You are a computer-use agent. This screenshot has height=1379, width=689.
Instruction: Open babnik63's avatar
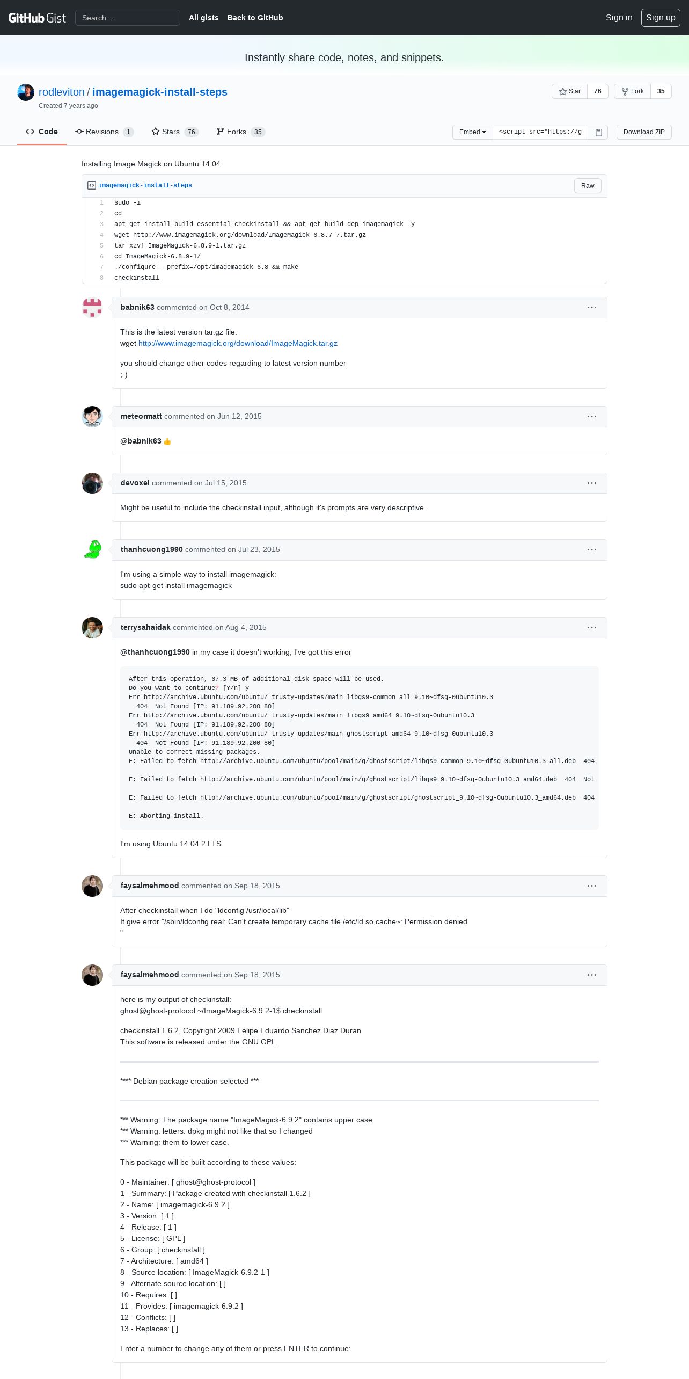tap(92, 308)
